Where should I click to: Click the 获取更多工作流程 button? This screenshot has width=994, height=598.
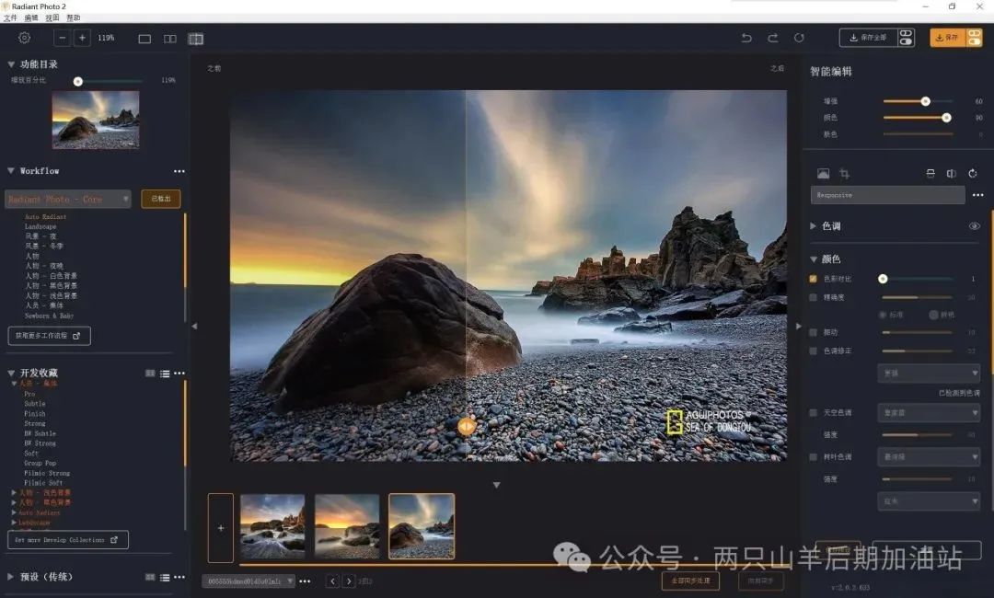(49, 336)
